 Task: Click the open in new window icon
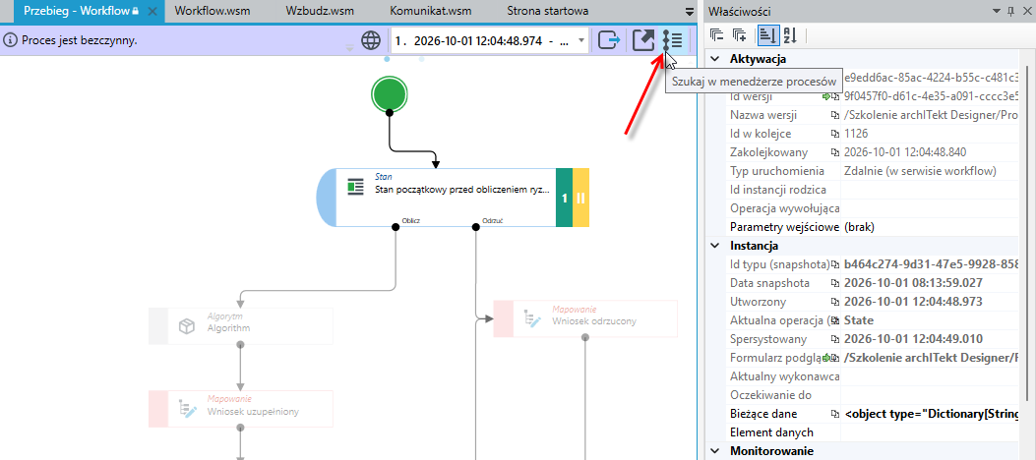pos(642,41)
